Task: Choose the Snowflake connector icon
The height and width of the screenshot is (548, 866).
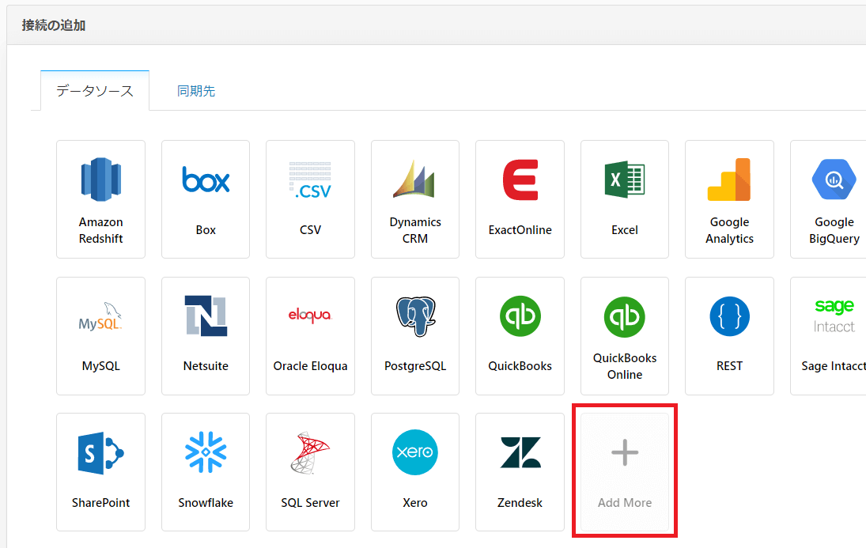Action: pos(206,452)
